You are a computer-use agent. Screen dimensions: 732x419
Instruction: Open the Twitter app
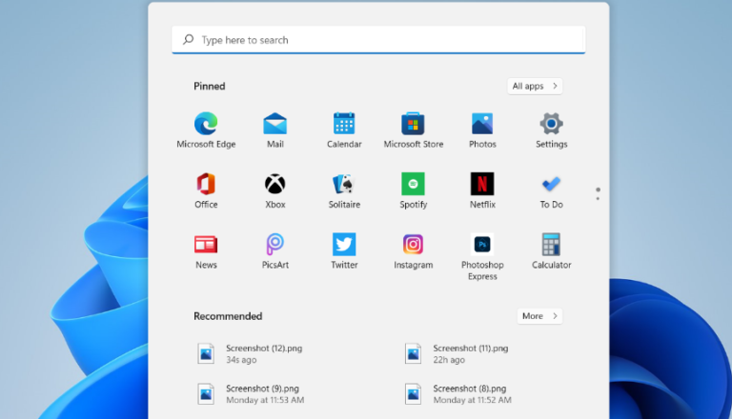pyautogui.click(x=344, y=250)
